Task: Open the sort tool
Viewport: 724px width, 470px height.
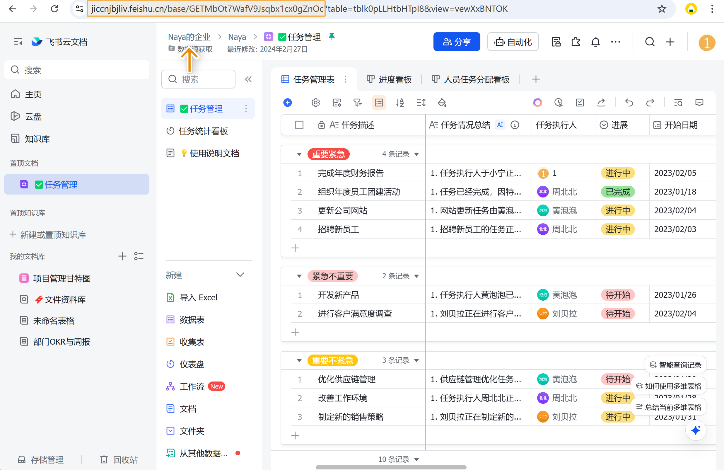Action: 400,103
